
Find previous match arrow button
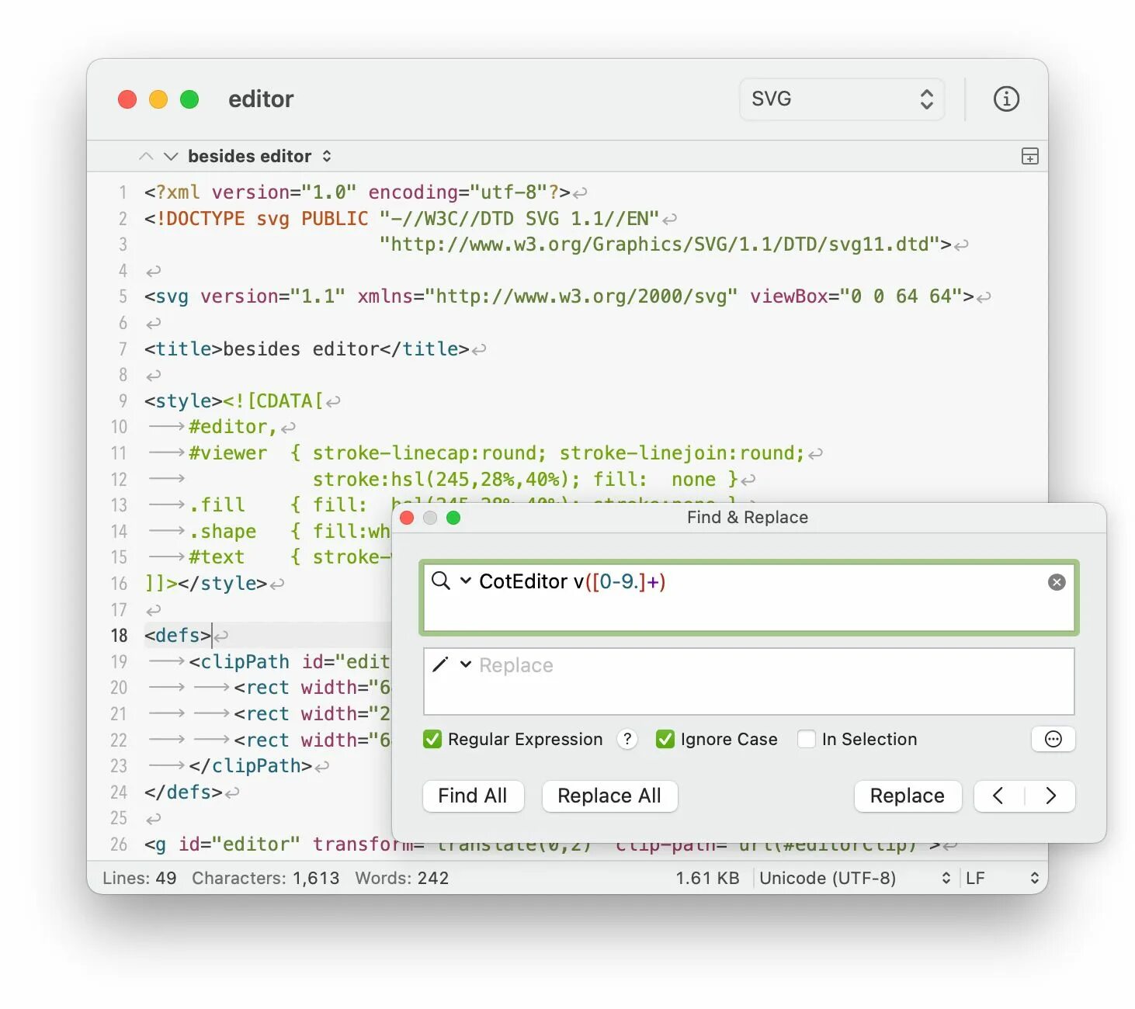tap(998, 796)
